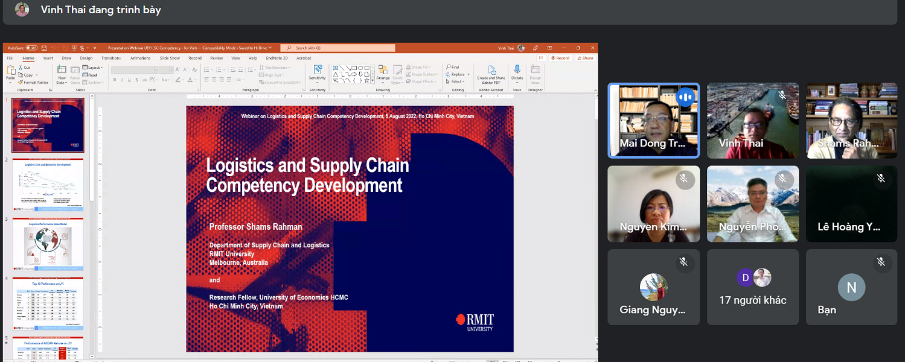Expand the Layout dropdown

click(x=94, y=68)
